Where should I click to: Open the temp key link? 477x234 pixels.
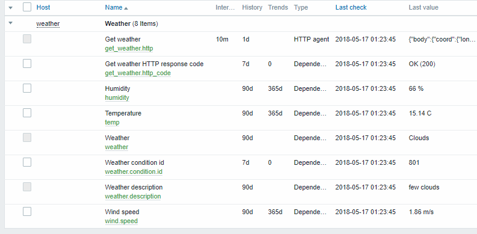point(112,122)
